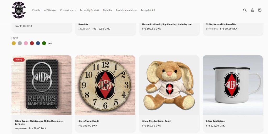Viewport: 268px width, 134px height.
Task: Expand the Produkttype dropdown menu
Action: [68, 10]
